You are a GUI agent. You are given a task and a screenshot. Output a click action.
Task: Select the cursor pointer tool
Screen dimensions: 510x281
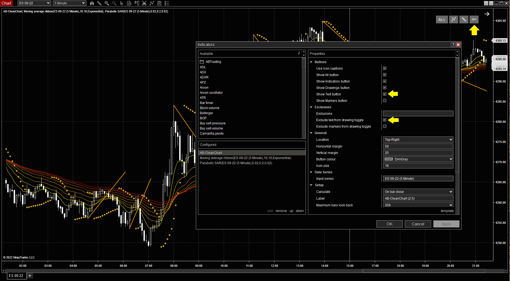[122, 3]
